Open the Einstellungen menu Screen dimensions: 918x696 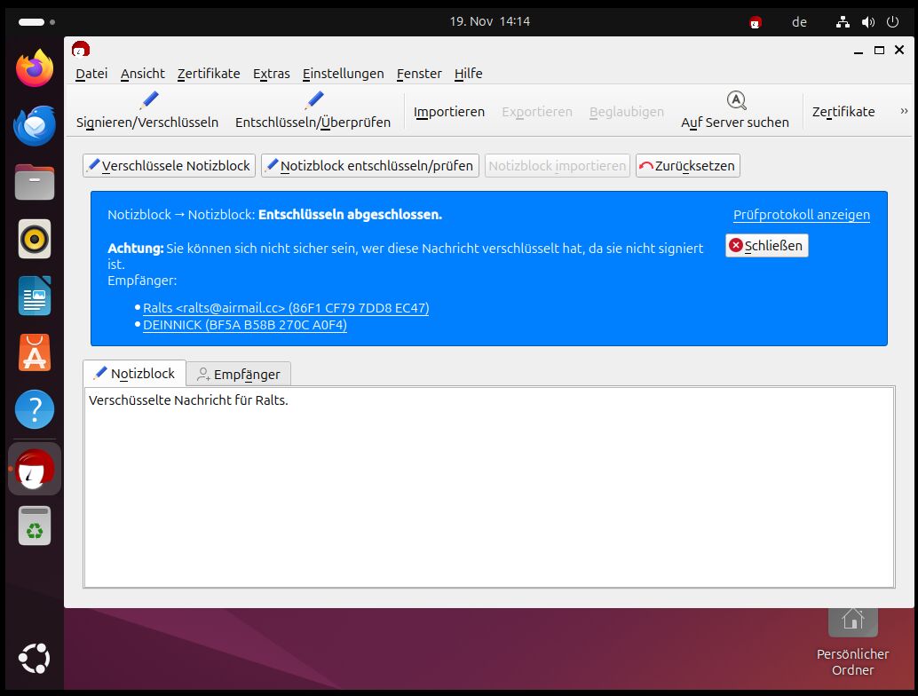pos(343,74)
